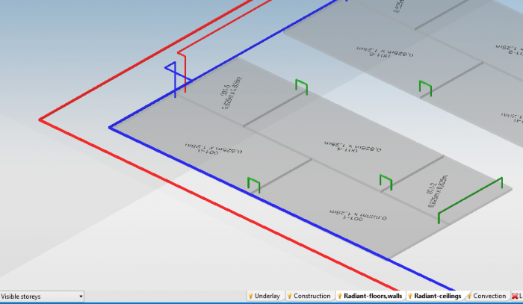Click the red X icon on last tab
Viewport: 523px width, 304px height.
pyautogui.click(x=515, y=297)
